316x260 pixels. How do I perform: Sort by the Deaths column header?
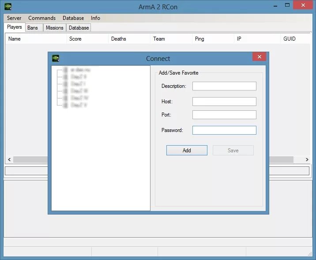(129, 39)
